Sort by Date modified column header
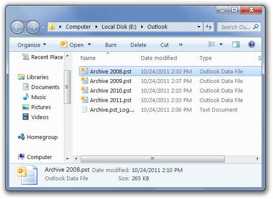Viewport: 273px width, 199px height. pos(159,58)
